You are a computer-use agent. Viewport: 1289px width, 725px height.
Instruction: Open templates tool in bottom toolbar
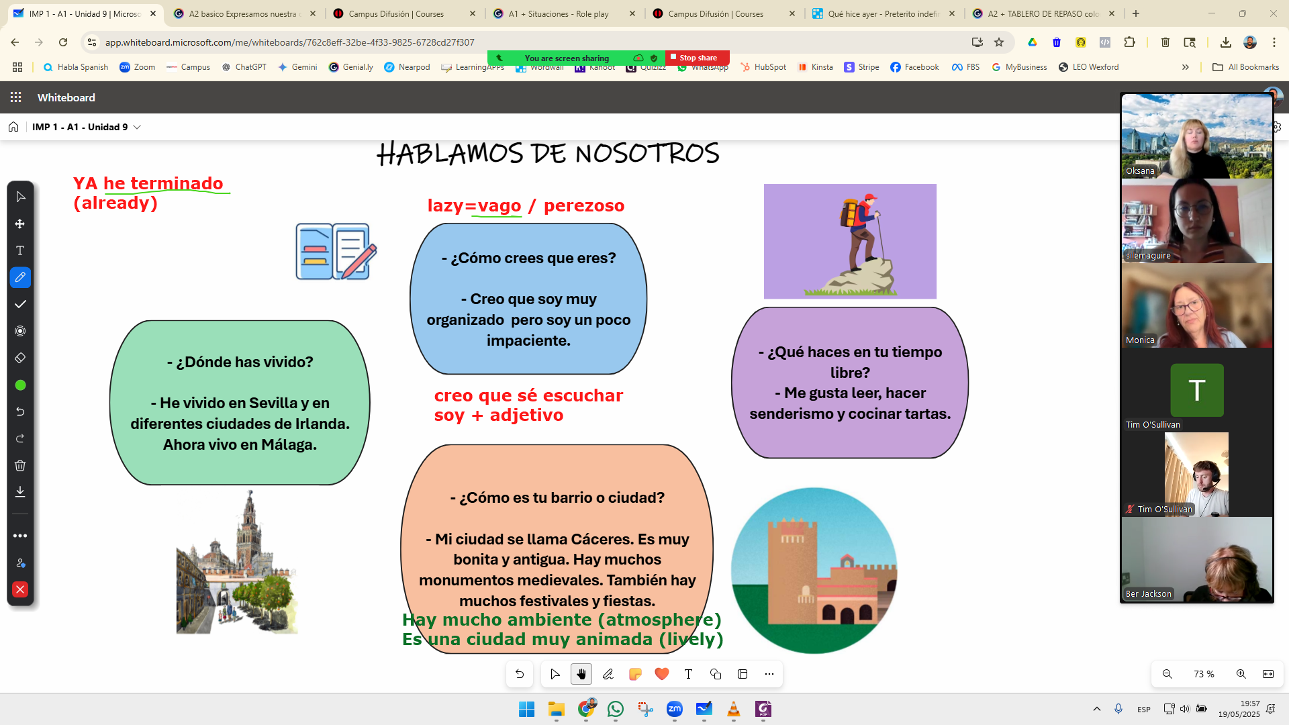click(743, 674)
